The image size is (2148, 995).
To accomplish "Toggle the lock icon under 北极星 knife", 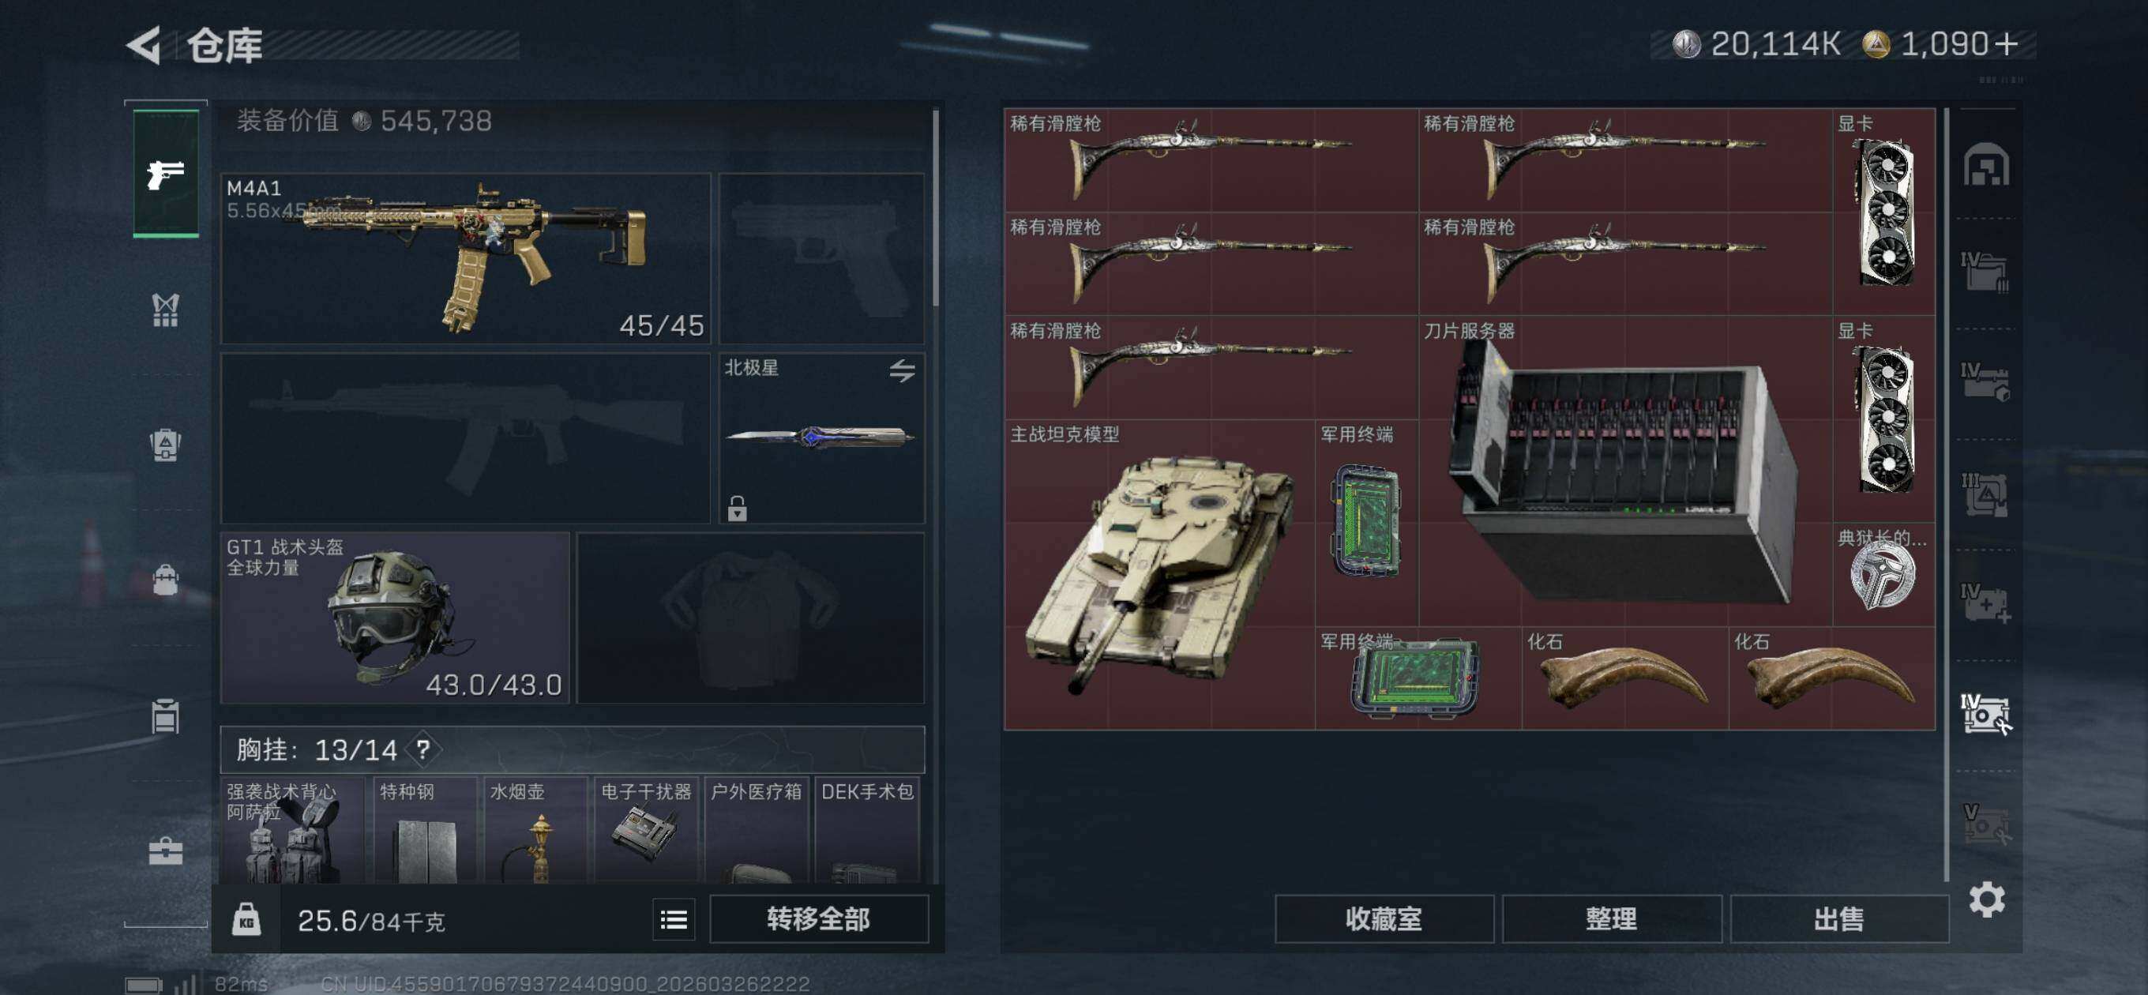I will (x=736, y=508).
